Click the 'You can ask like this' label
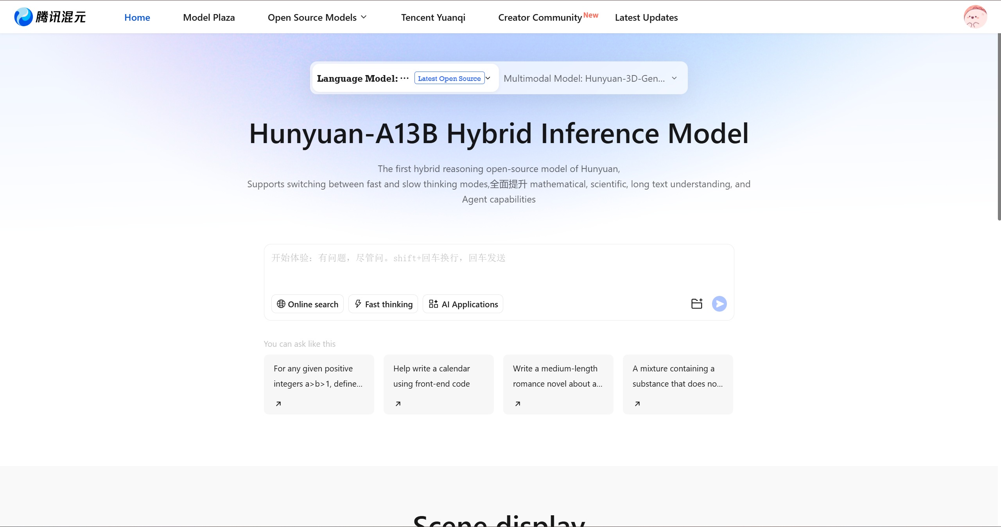The width and height of the screenshot is (1001, 527). coord(300,344)
